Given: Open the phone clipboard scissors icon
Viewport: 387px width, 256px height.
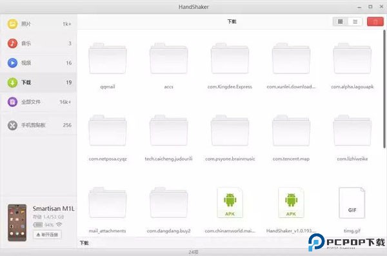Looking at the screenshot, I should (12, 125).
